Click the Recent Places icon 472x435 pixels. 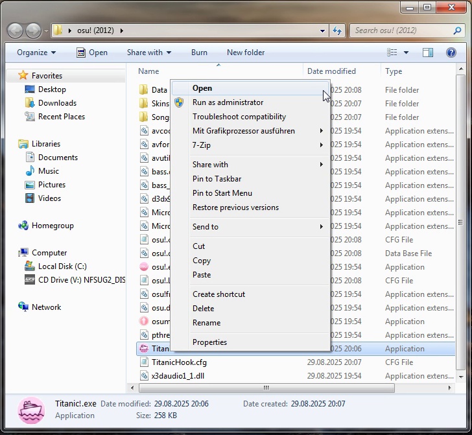coord(30,116)
